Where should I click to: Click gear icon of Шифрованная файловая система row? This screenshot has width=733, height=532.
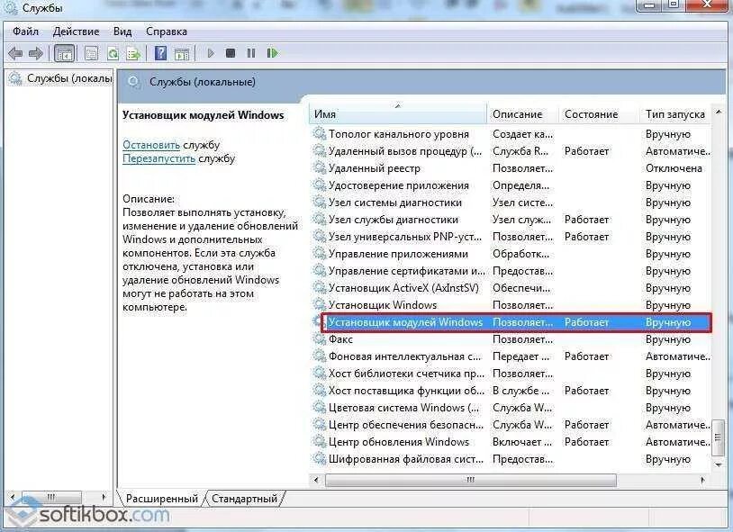tap(320, 458)
